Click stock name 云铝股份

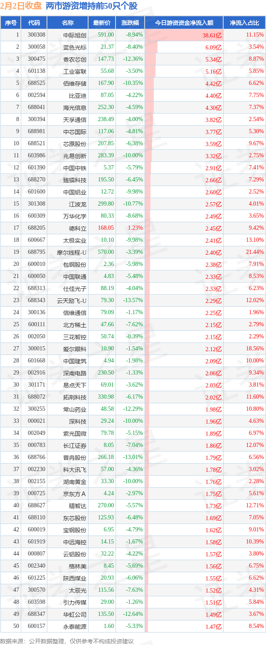tap(75, 554)
